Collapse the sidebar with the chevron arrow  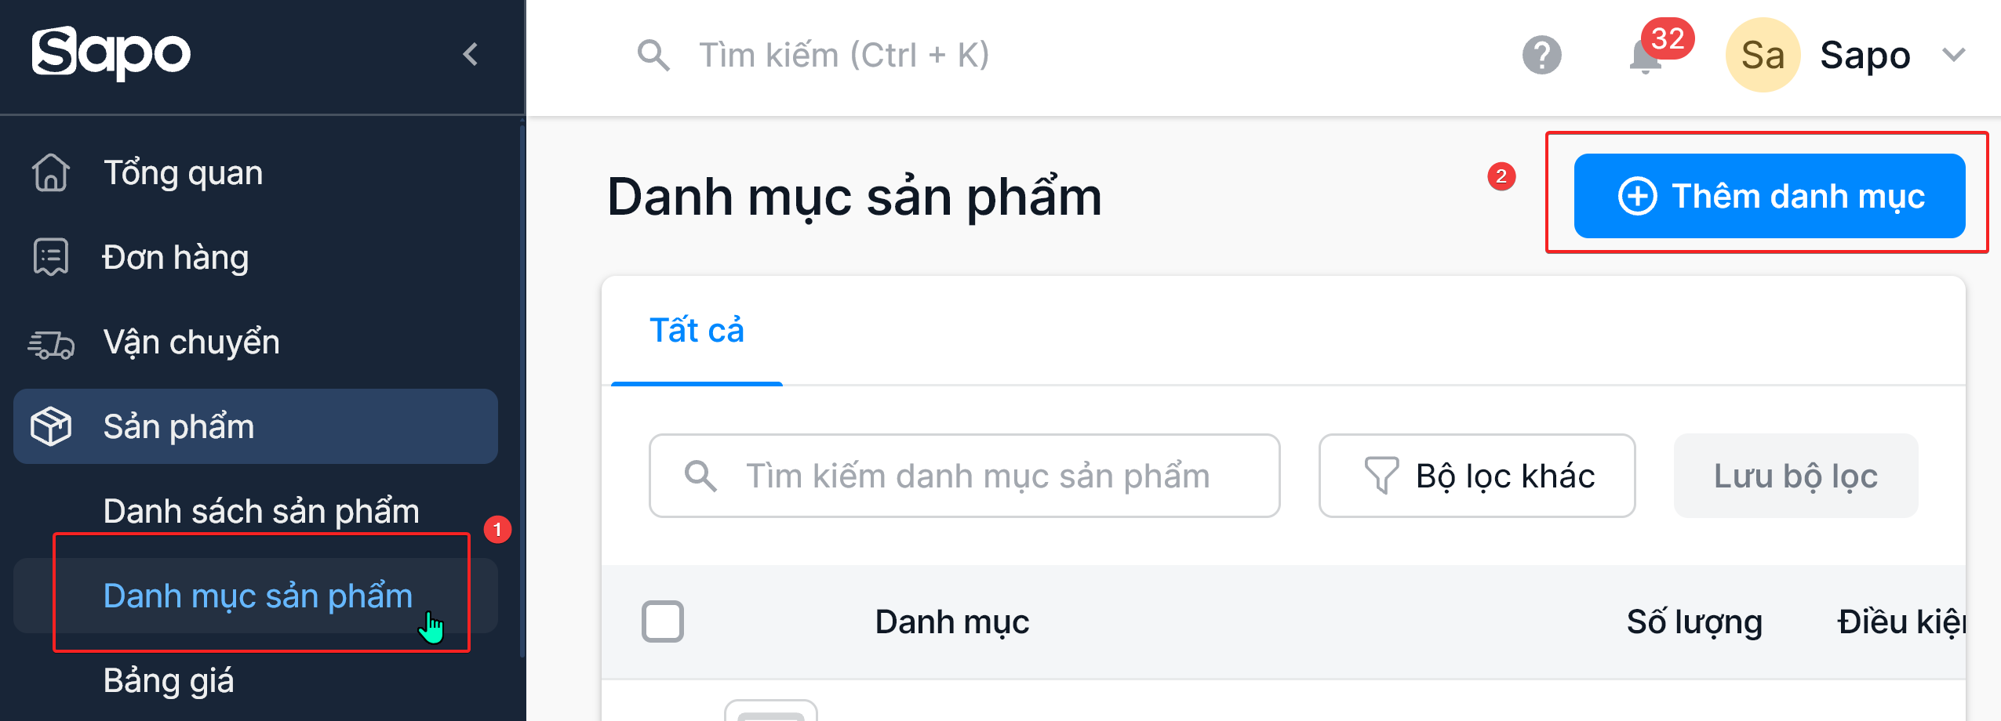(471, 54)
